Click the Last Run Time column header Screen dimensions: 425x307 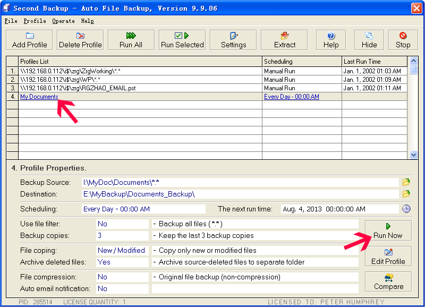pyautogui.click(x=375, y=62)
